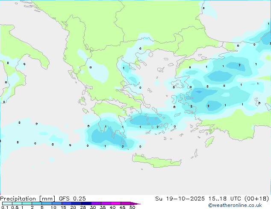This screenshot has width=271, height=209.
Task: Click the '0.1' legend value label
Action: [x=5, y=207]
